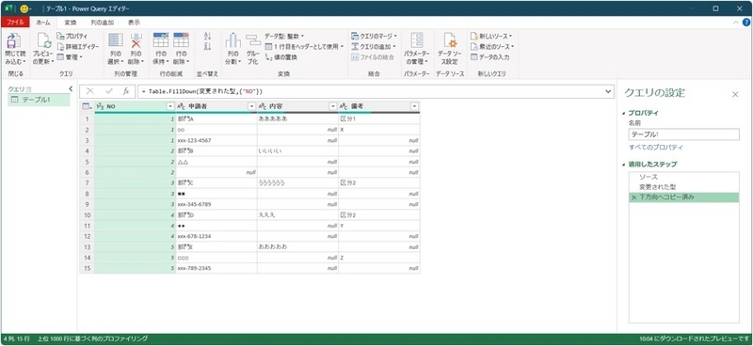
Task: Open Append Queries (クエリの追加)
Action: click(x=373, y=47)
